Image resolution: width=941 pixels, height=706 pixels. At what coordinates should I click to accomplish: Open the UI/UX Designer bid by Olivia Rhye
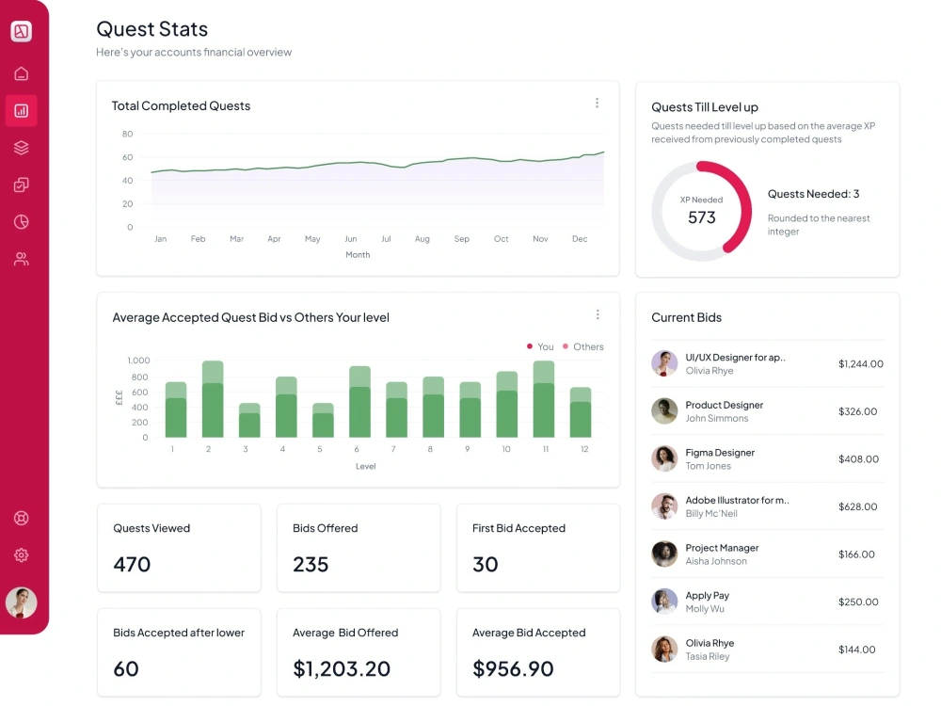point(768,363)
